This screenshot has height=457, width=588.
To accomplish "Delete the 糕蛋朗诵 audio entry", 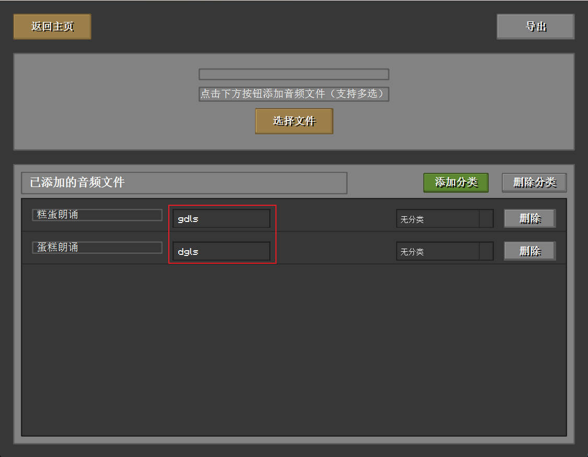I will [x=529, y=218].
